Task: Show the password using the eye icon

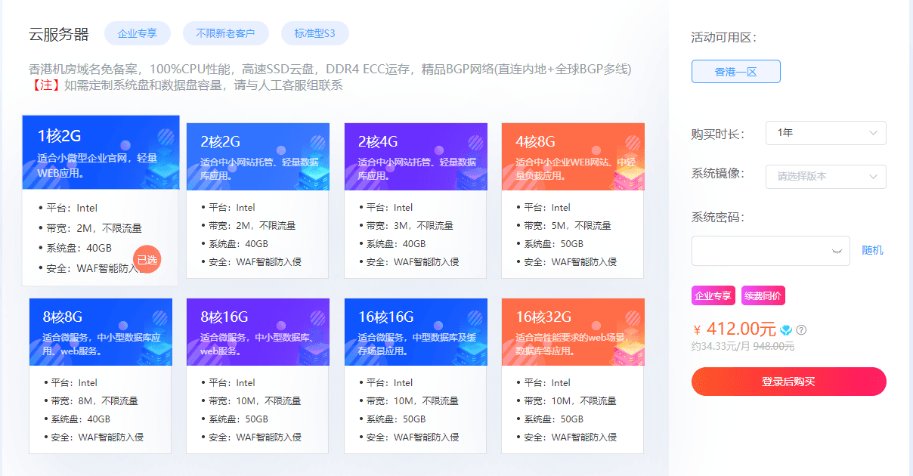Action: (x=836, y=251)
